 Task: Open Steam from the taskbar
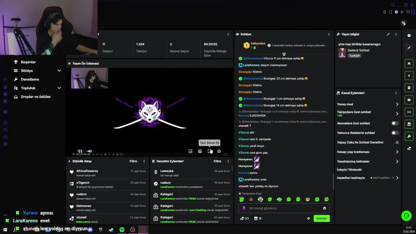(x=111, y=230)
